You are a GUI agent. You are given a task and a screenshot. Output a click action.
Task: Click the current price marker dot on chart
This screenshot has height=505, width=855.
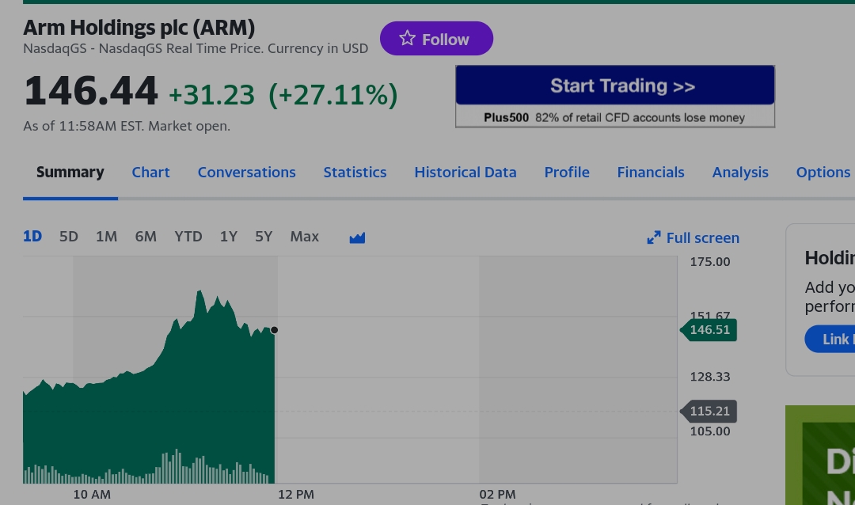coord(274,330)
